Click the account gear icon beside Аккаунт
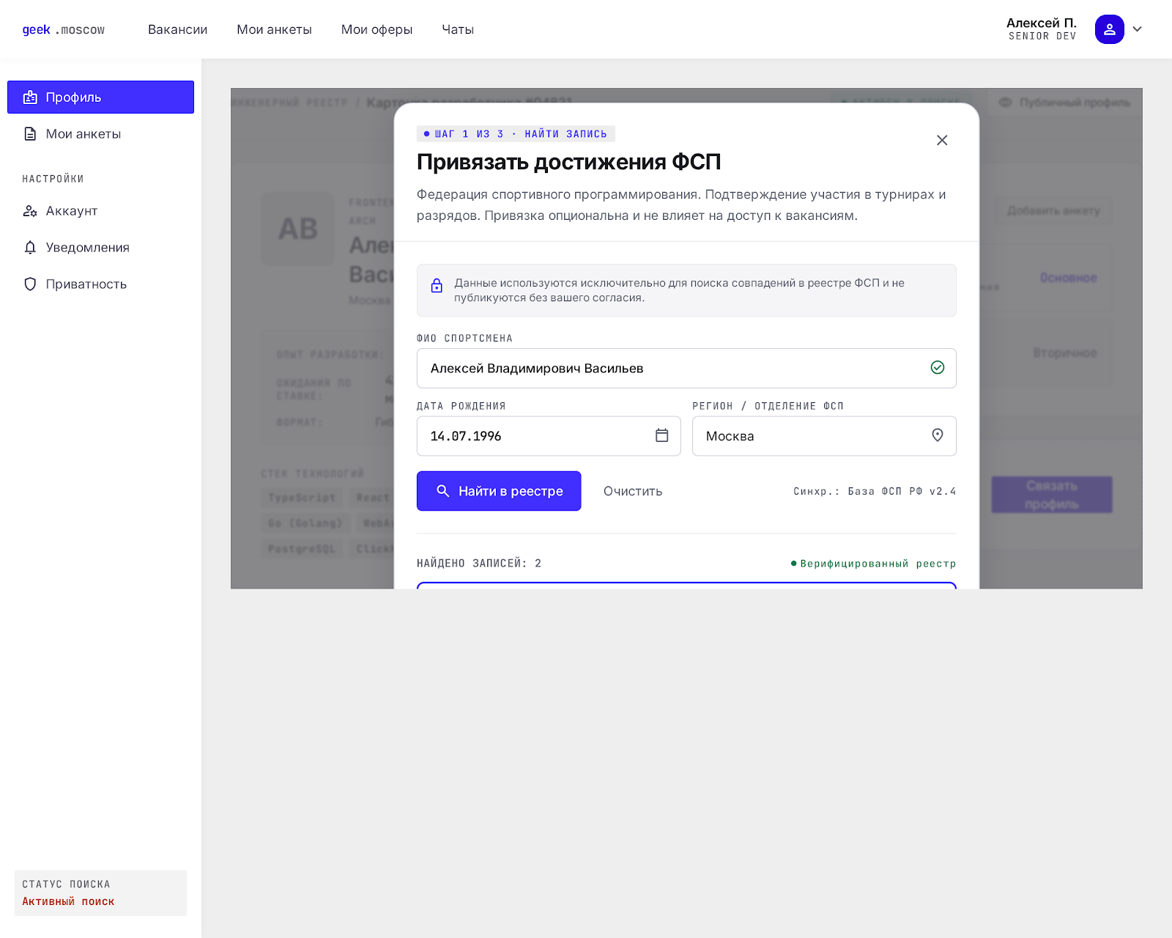Viewport: 1172px width, 938px height. point(30,211)
